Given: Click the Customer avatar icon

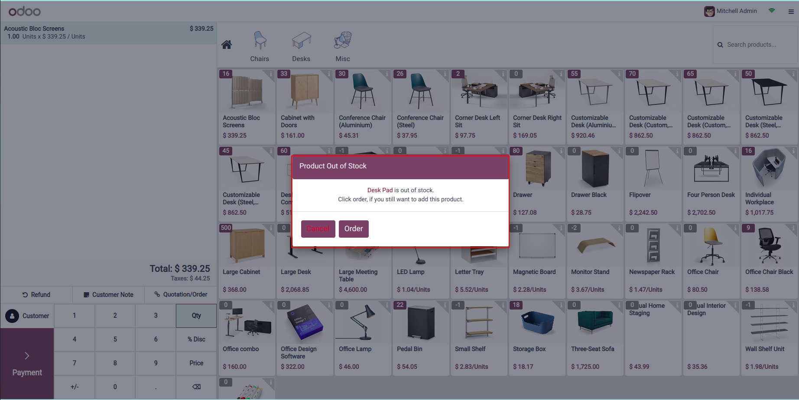Looking at the screenshot, I should (x=12, y=316).
